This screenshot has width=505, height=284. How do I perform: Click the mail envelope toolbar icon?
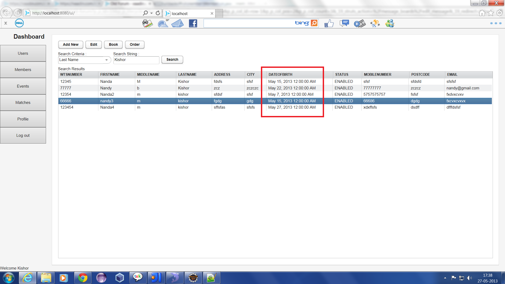[x=178, y=24]
